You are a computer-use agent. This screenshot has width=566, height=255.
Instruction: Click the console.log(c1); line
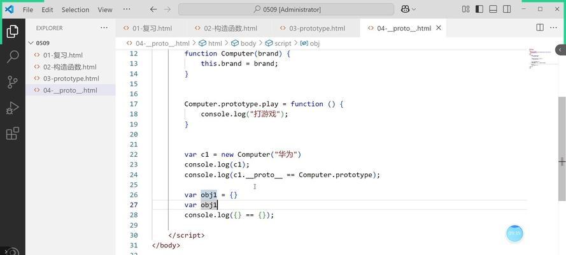(217, 164)
